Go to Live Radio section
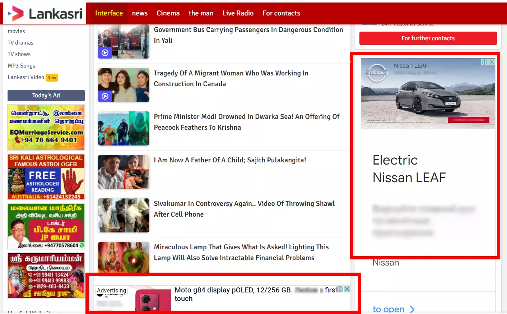This screenshot has width=507, height=314. pyautogui.click(x=238, y=13)
